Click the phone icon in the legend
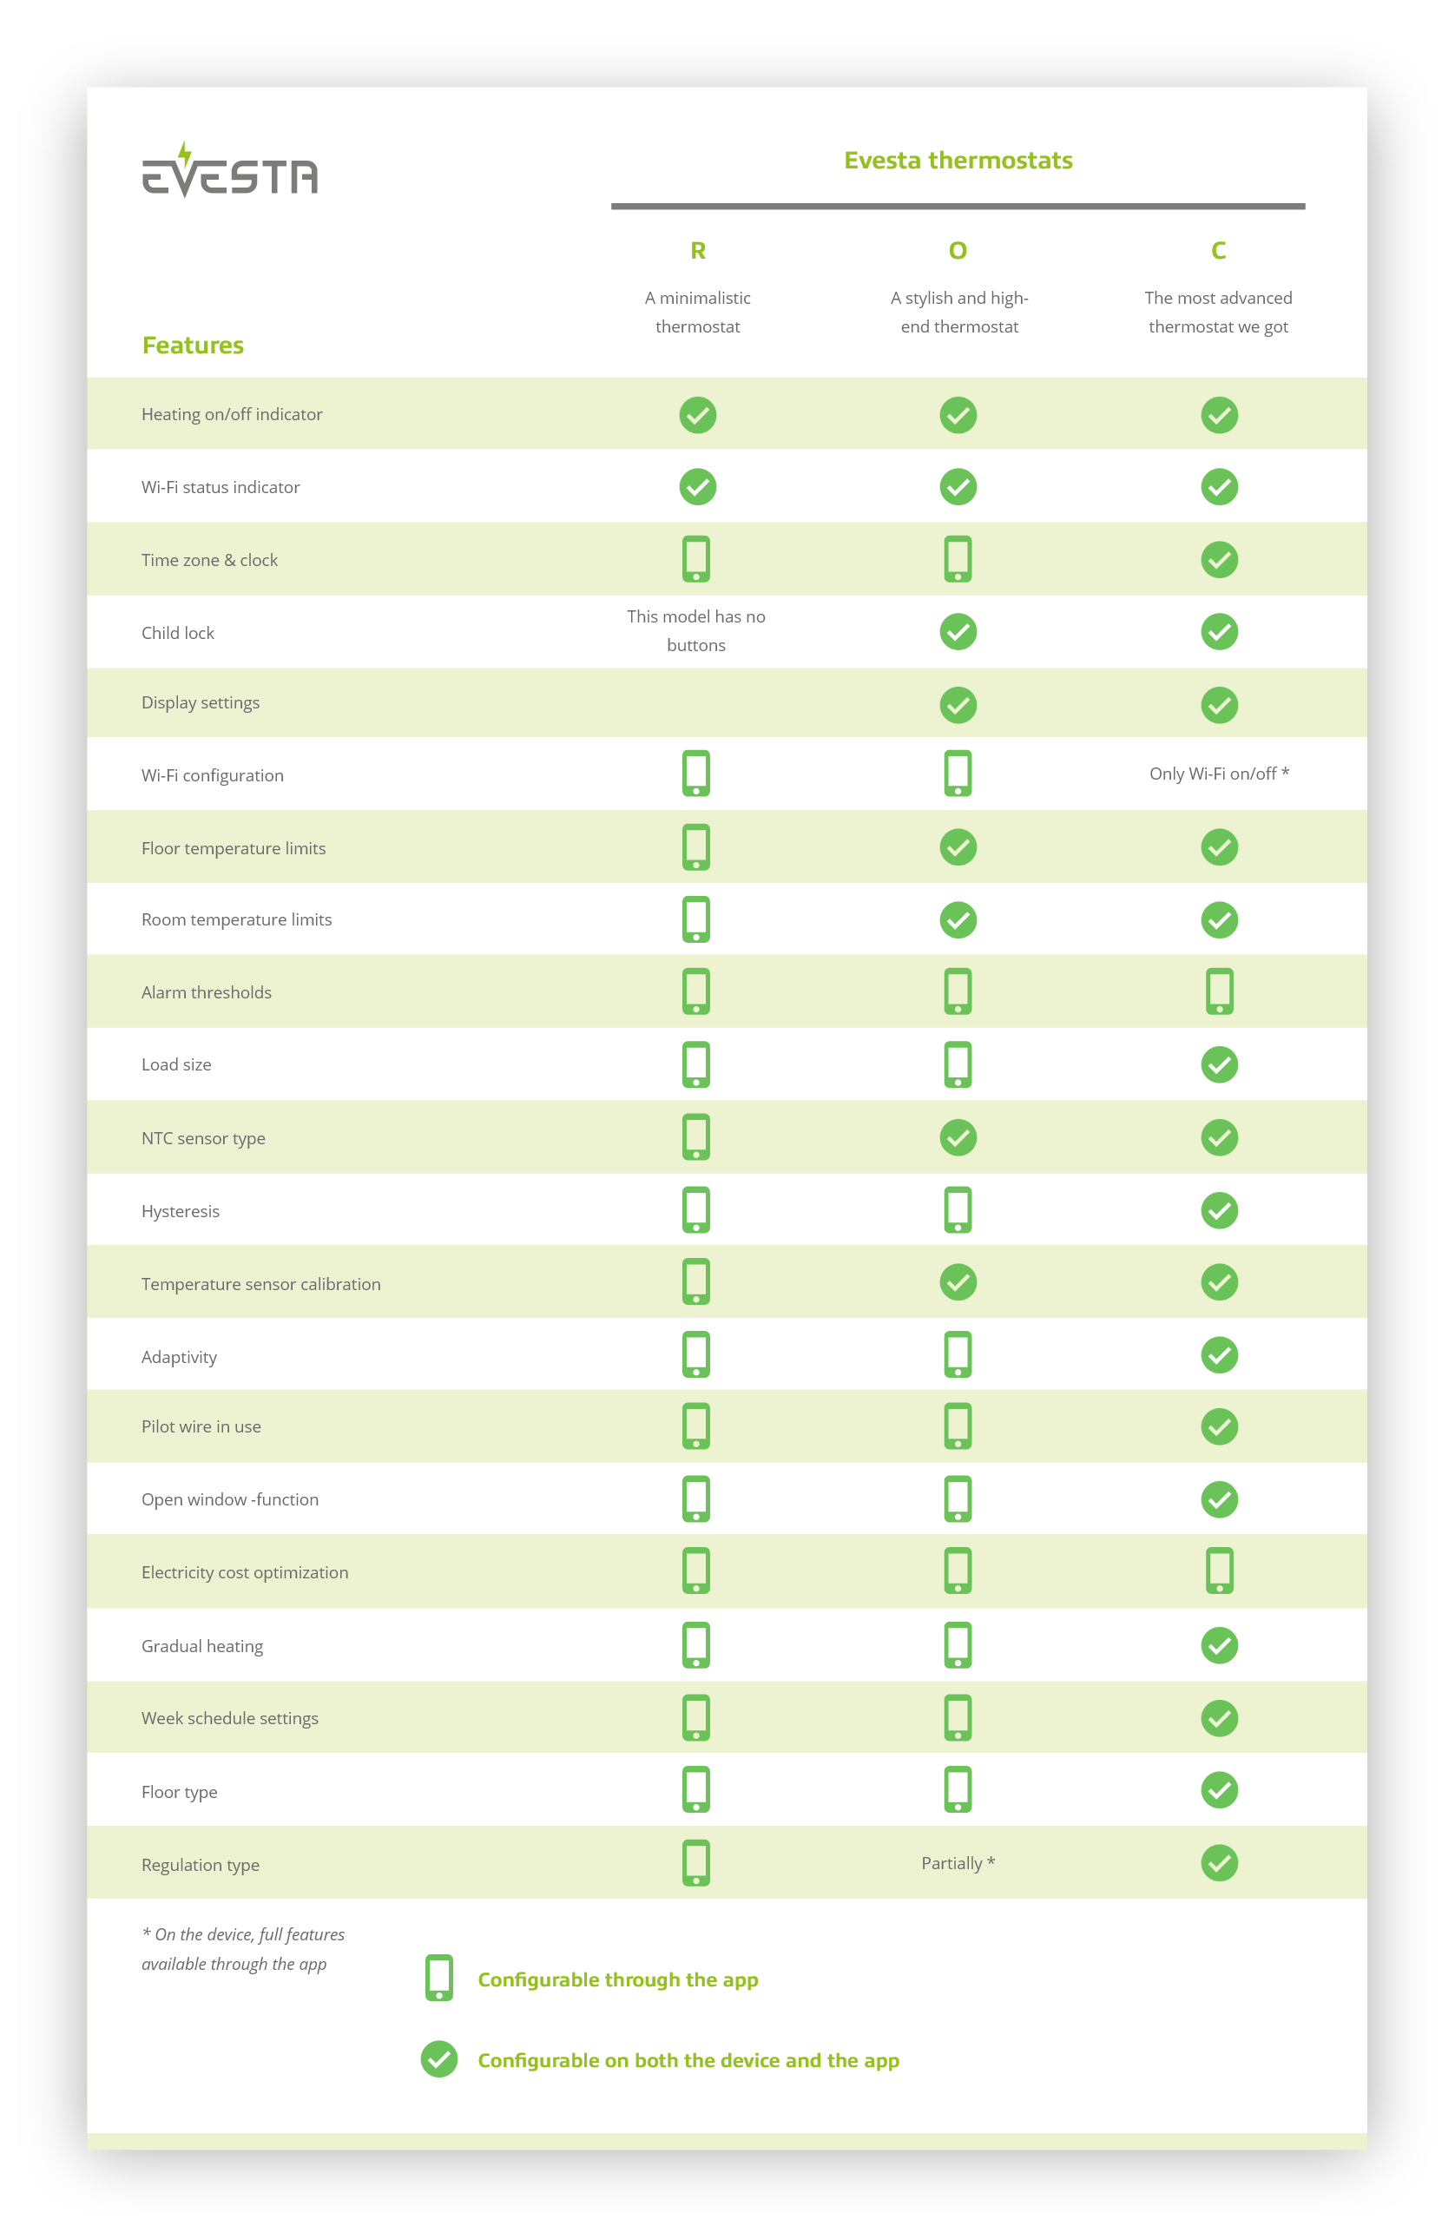The image size is (1455, 2226). point(438,1979)
